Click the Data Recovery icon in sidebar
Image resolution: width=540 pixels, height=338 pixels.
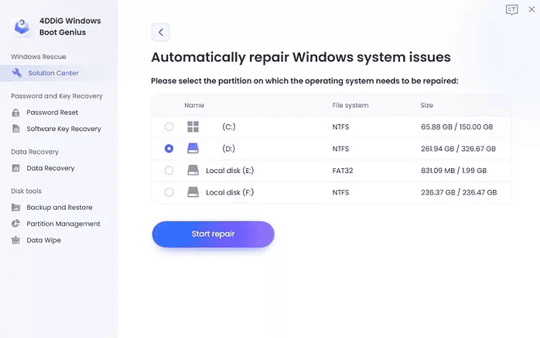[x=17, y=168]
